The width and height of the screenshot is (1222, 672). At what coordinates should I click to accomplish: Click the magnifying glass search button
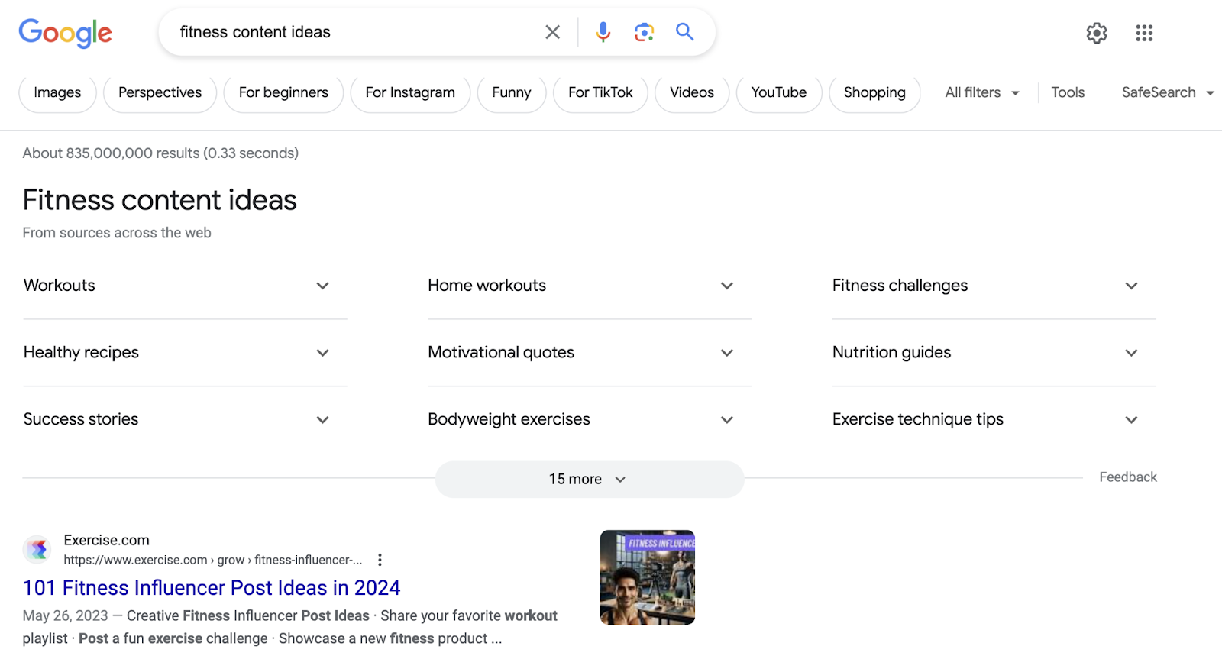click(x=684, y=32)
